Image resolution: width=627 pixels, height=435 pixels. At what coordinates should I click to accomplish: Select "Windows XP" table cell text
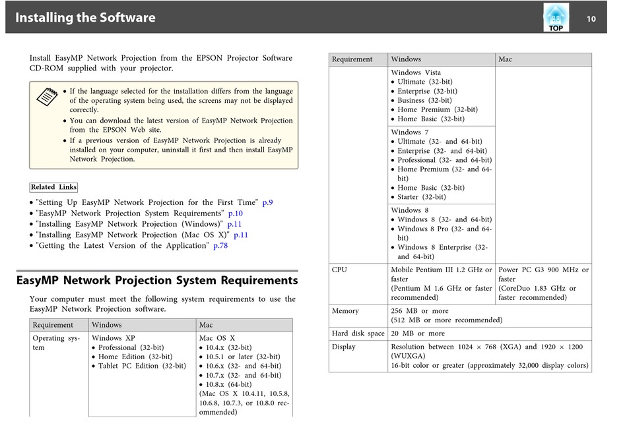point(114,338)
